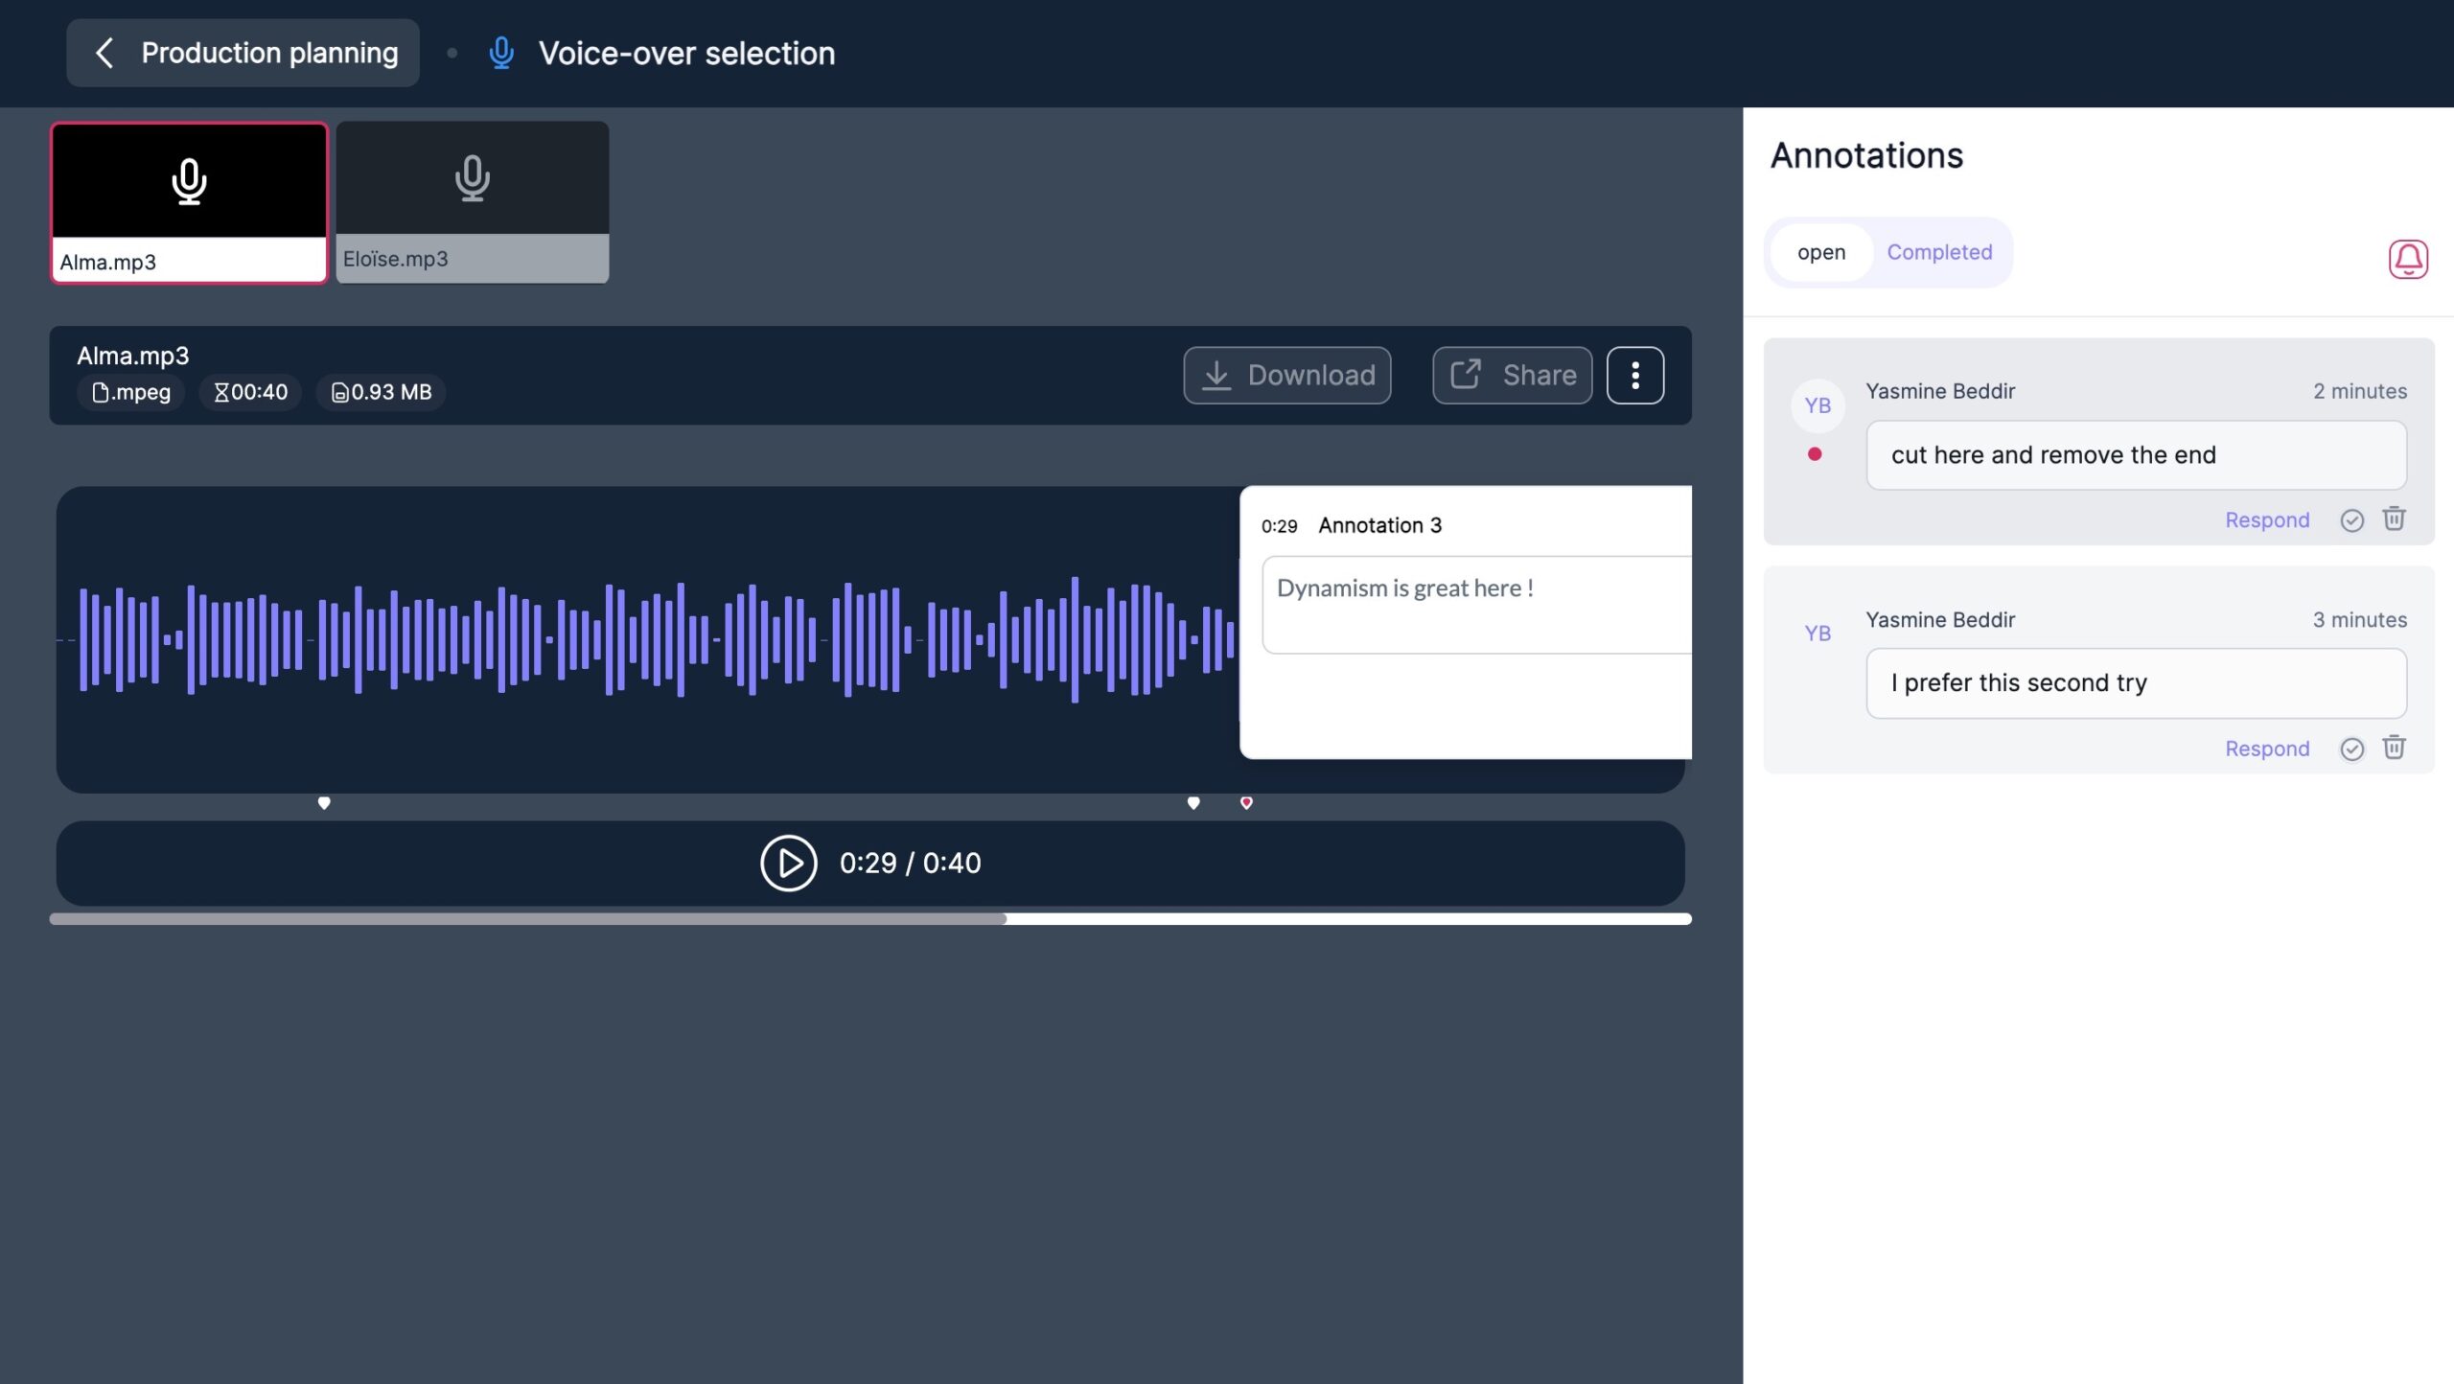Select the Alma.mp3 thumbnail
Viewport: 2454px width, 1384px height.
(x=189, y=201)
